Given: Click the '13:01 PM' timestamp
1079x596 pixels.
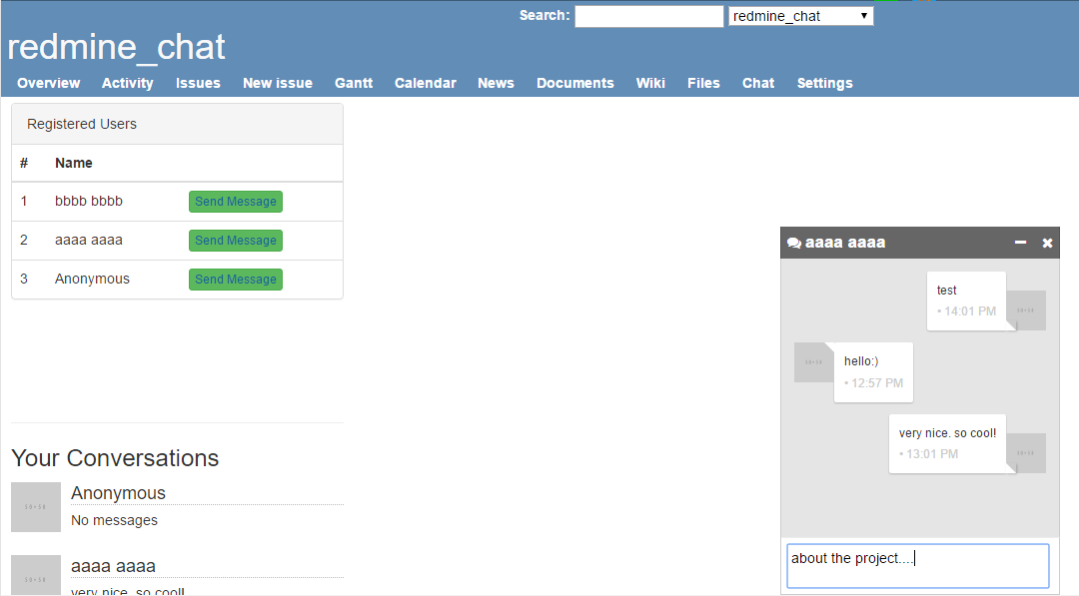Looking at the screenshot, I should coord(932,453).
